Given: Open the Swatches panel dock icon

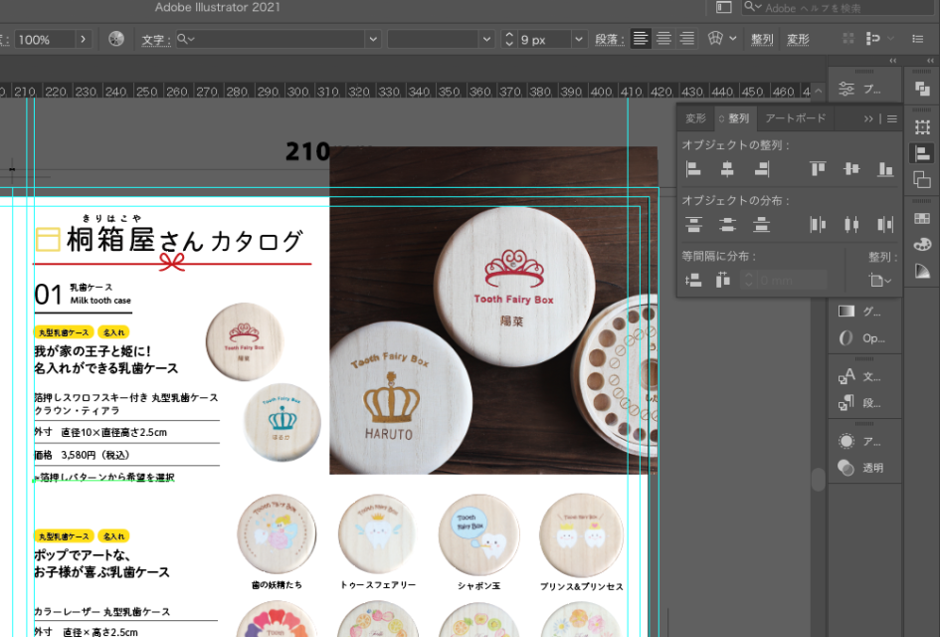Looking at the screenshot, I should click(922, 219).
